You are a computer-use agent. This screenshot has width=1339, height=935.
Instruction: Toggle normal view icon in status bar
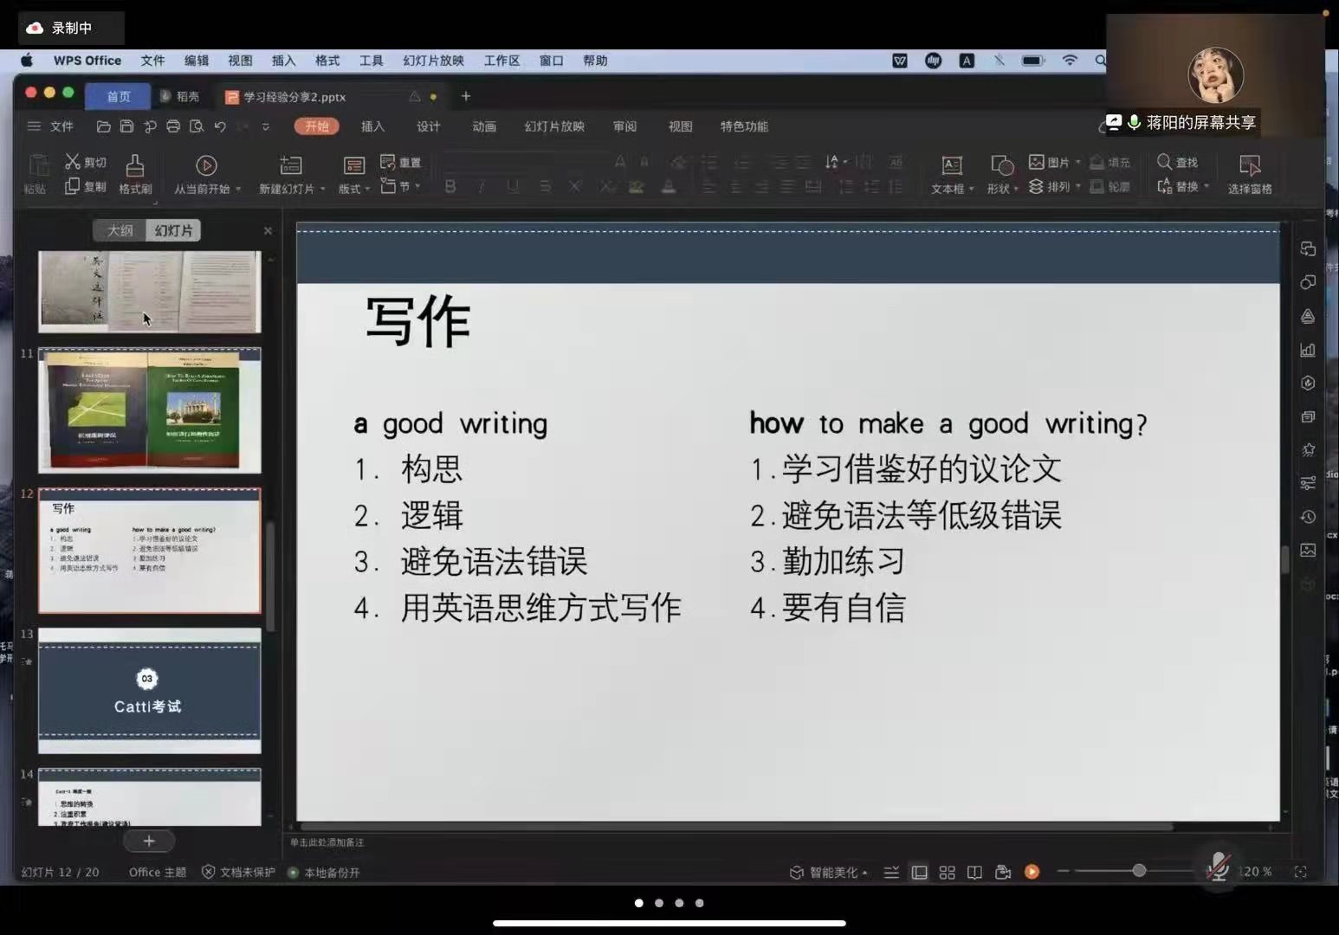919,872
